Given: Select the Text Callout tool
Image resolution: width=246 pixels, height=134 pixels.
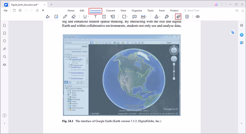Looking at the screenshot, I should click(113, 16).
